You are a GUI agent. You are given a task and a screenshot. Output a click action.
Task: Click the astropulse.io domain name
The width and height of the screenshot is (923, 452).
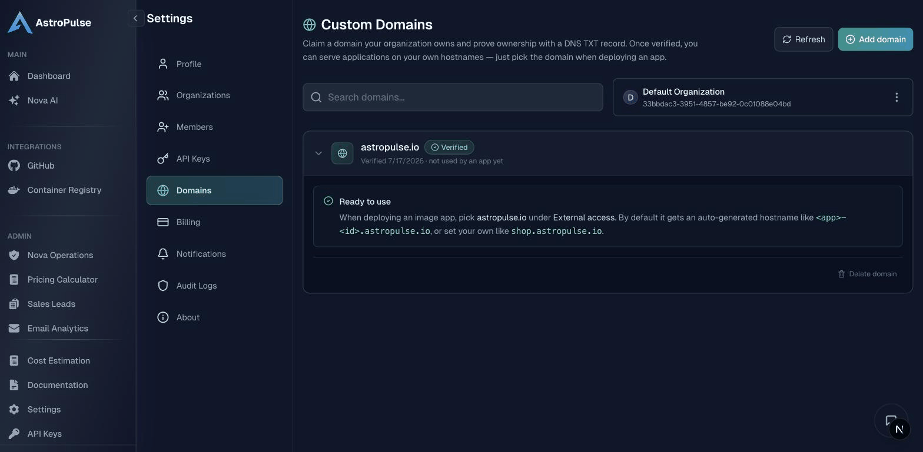coord(390,147)
